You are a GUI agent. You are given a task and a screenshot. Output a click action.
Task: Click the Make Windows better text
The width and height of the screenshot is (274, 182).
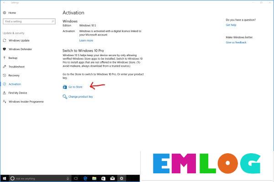[239, 37]
